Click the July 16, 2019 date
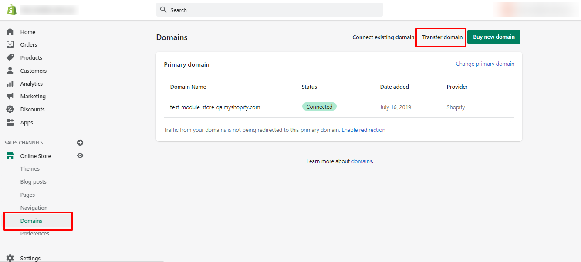 pos(395,107)
